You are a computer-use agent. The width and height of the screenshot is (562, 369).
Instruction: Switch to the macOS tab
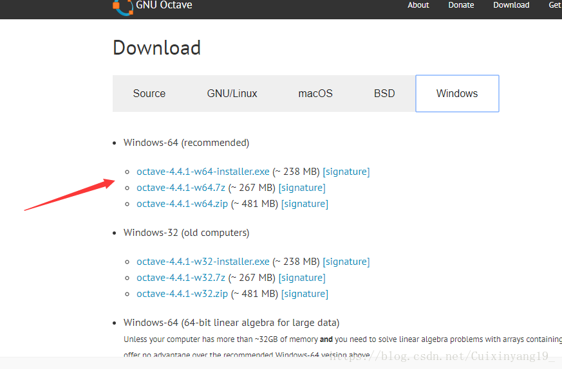(x=315, y=93)
